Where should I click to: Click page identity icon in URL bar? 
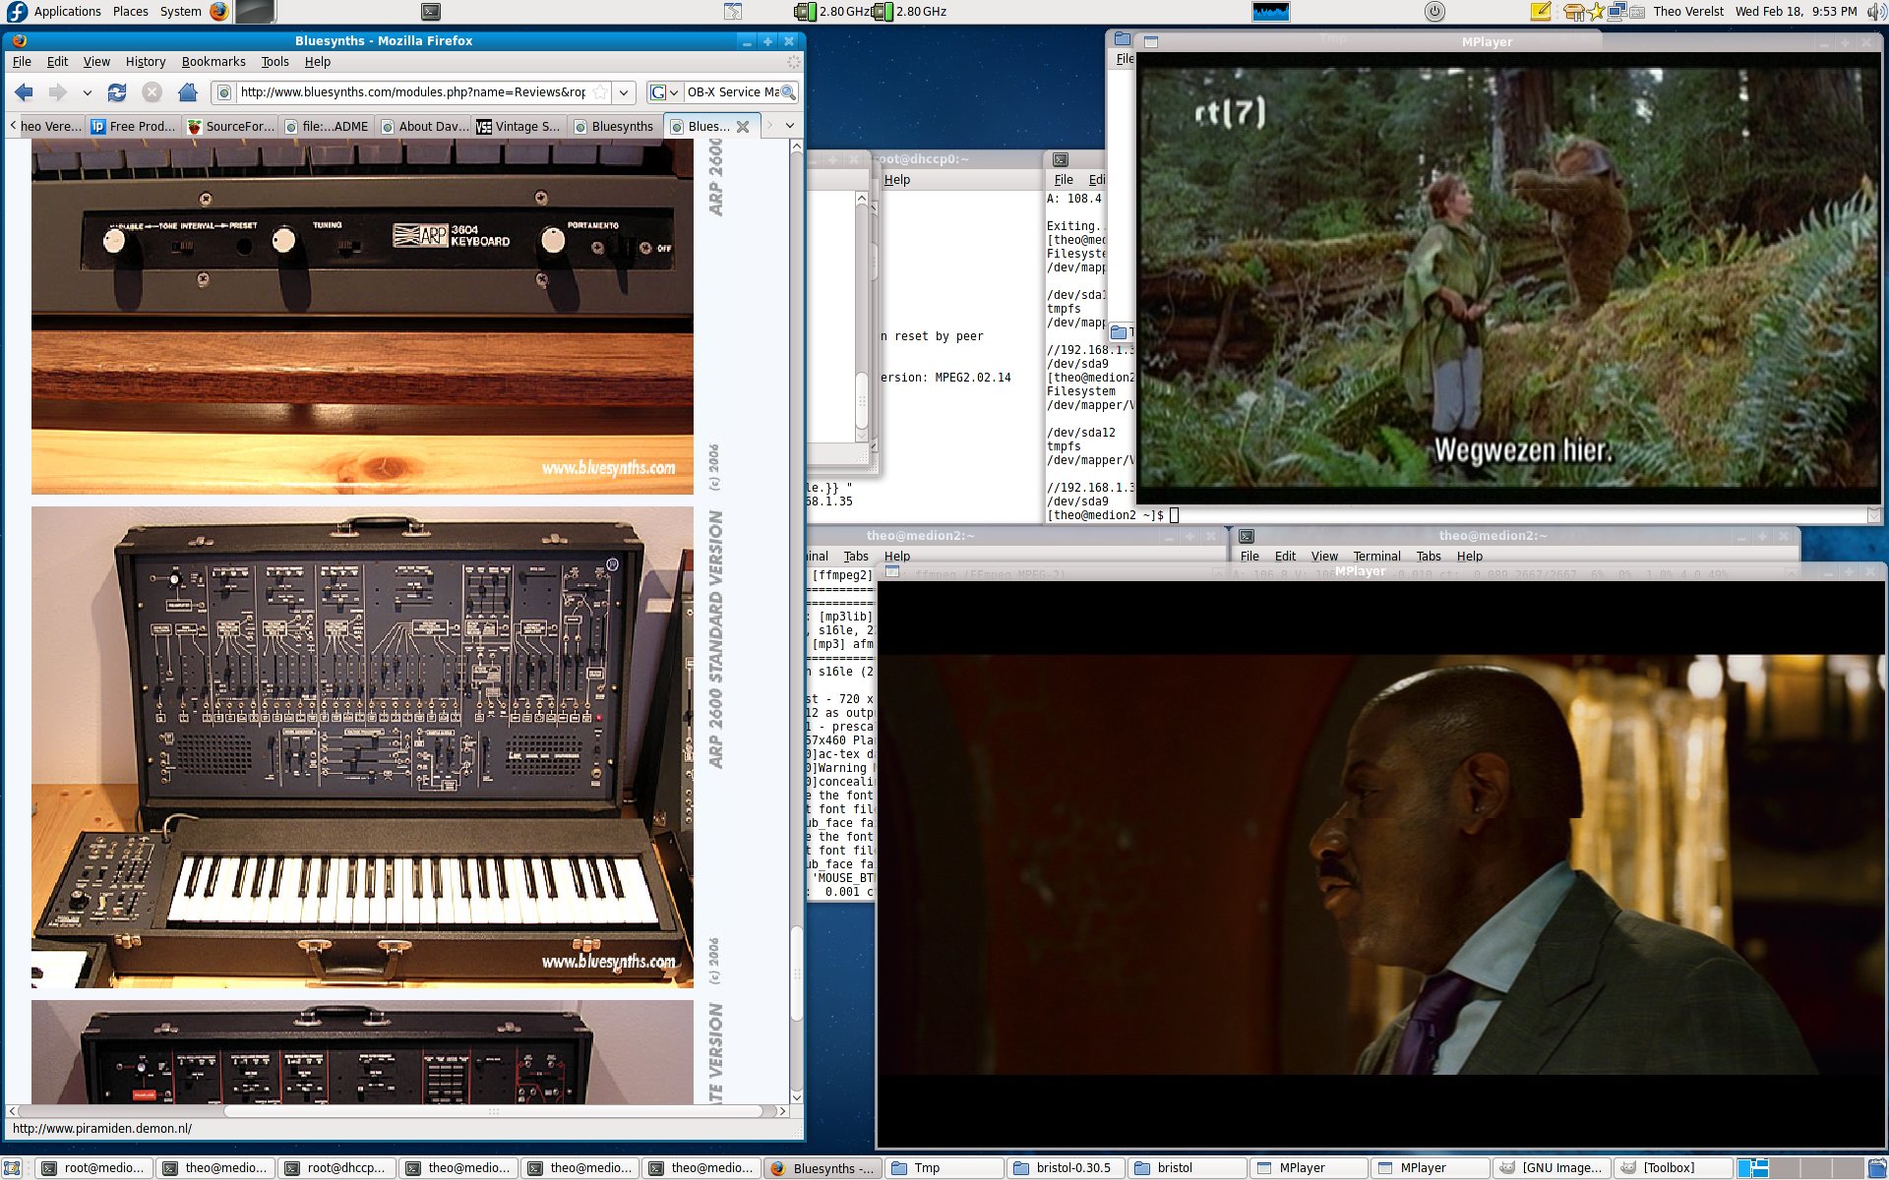[x=224, y=92]
